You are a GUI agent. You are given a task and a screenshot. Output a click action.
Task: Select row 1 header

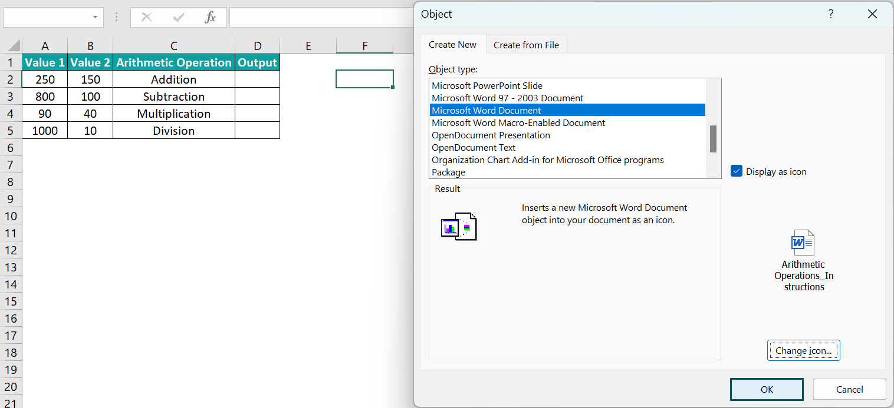[11, 62]
